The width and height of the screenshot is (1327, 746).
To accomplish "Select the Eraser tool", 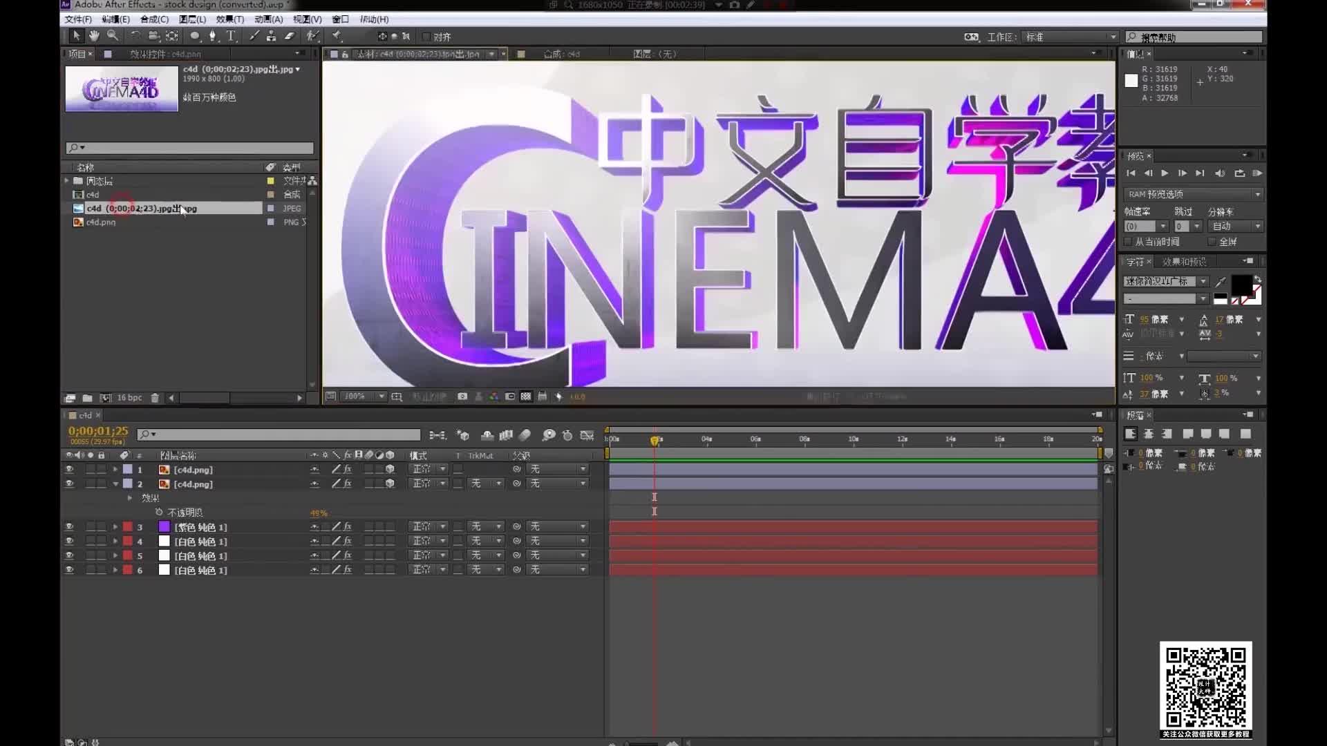I will [x=290, y=36].
